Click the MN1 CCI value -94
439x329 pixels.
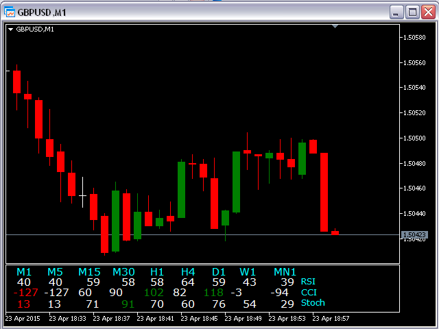pyautogui.click(x=279, y=293)
